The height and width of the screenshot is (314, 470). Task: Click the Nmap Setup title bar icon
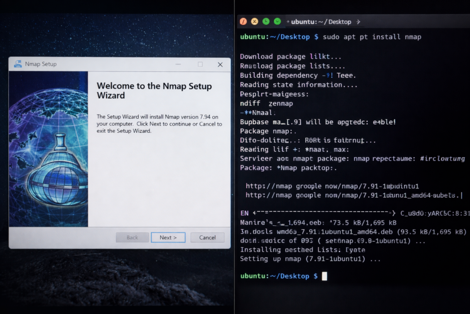[x=18, y=64]
